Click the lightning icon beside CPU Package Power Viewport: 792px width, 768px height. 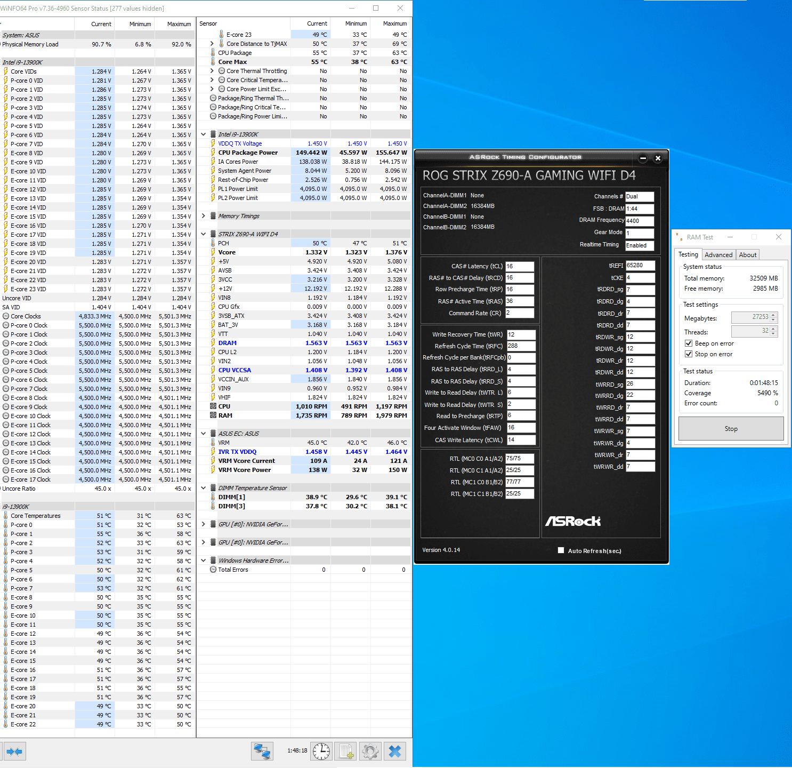(213, 153)
